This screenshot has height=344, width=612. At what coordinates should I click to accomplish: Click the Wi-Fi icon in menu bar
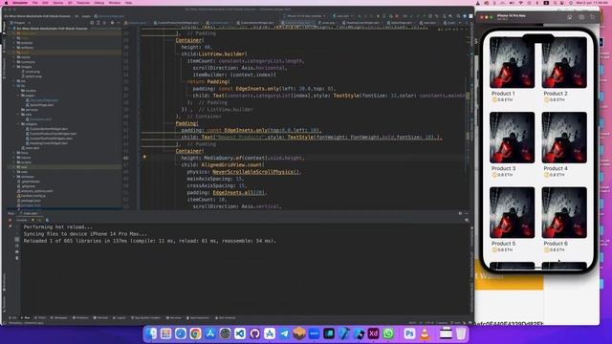click(520, 3)
